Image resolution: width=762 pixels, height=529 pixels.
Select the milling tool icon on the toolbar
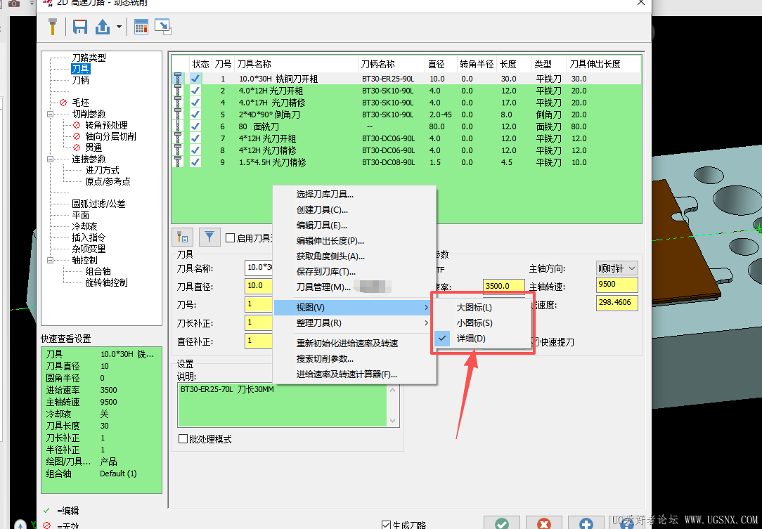click(x=53, y=26)
